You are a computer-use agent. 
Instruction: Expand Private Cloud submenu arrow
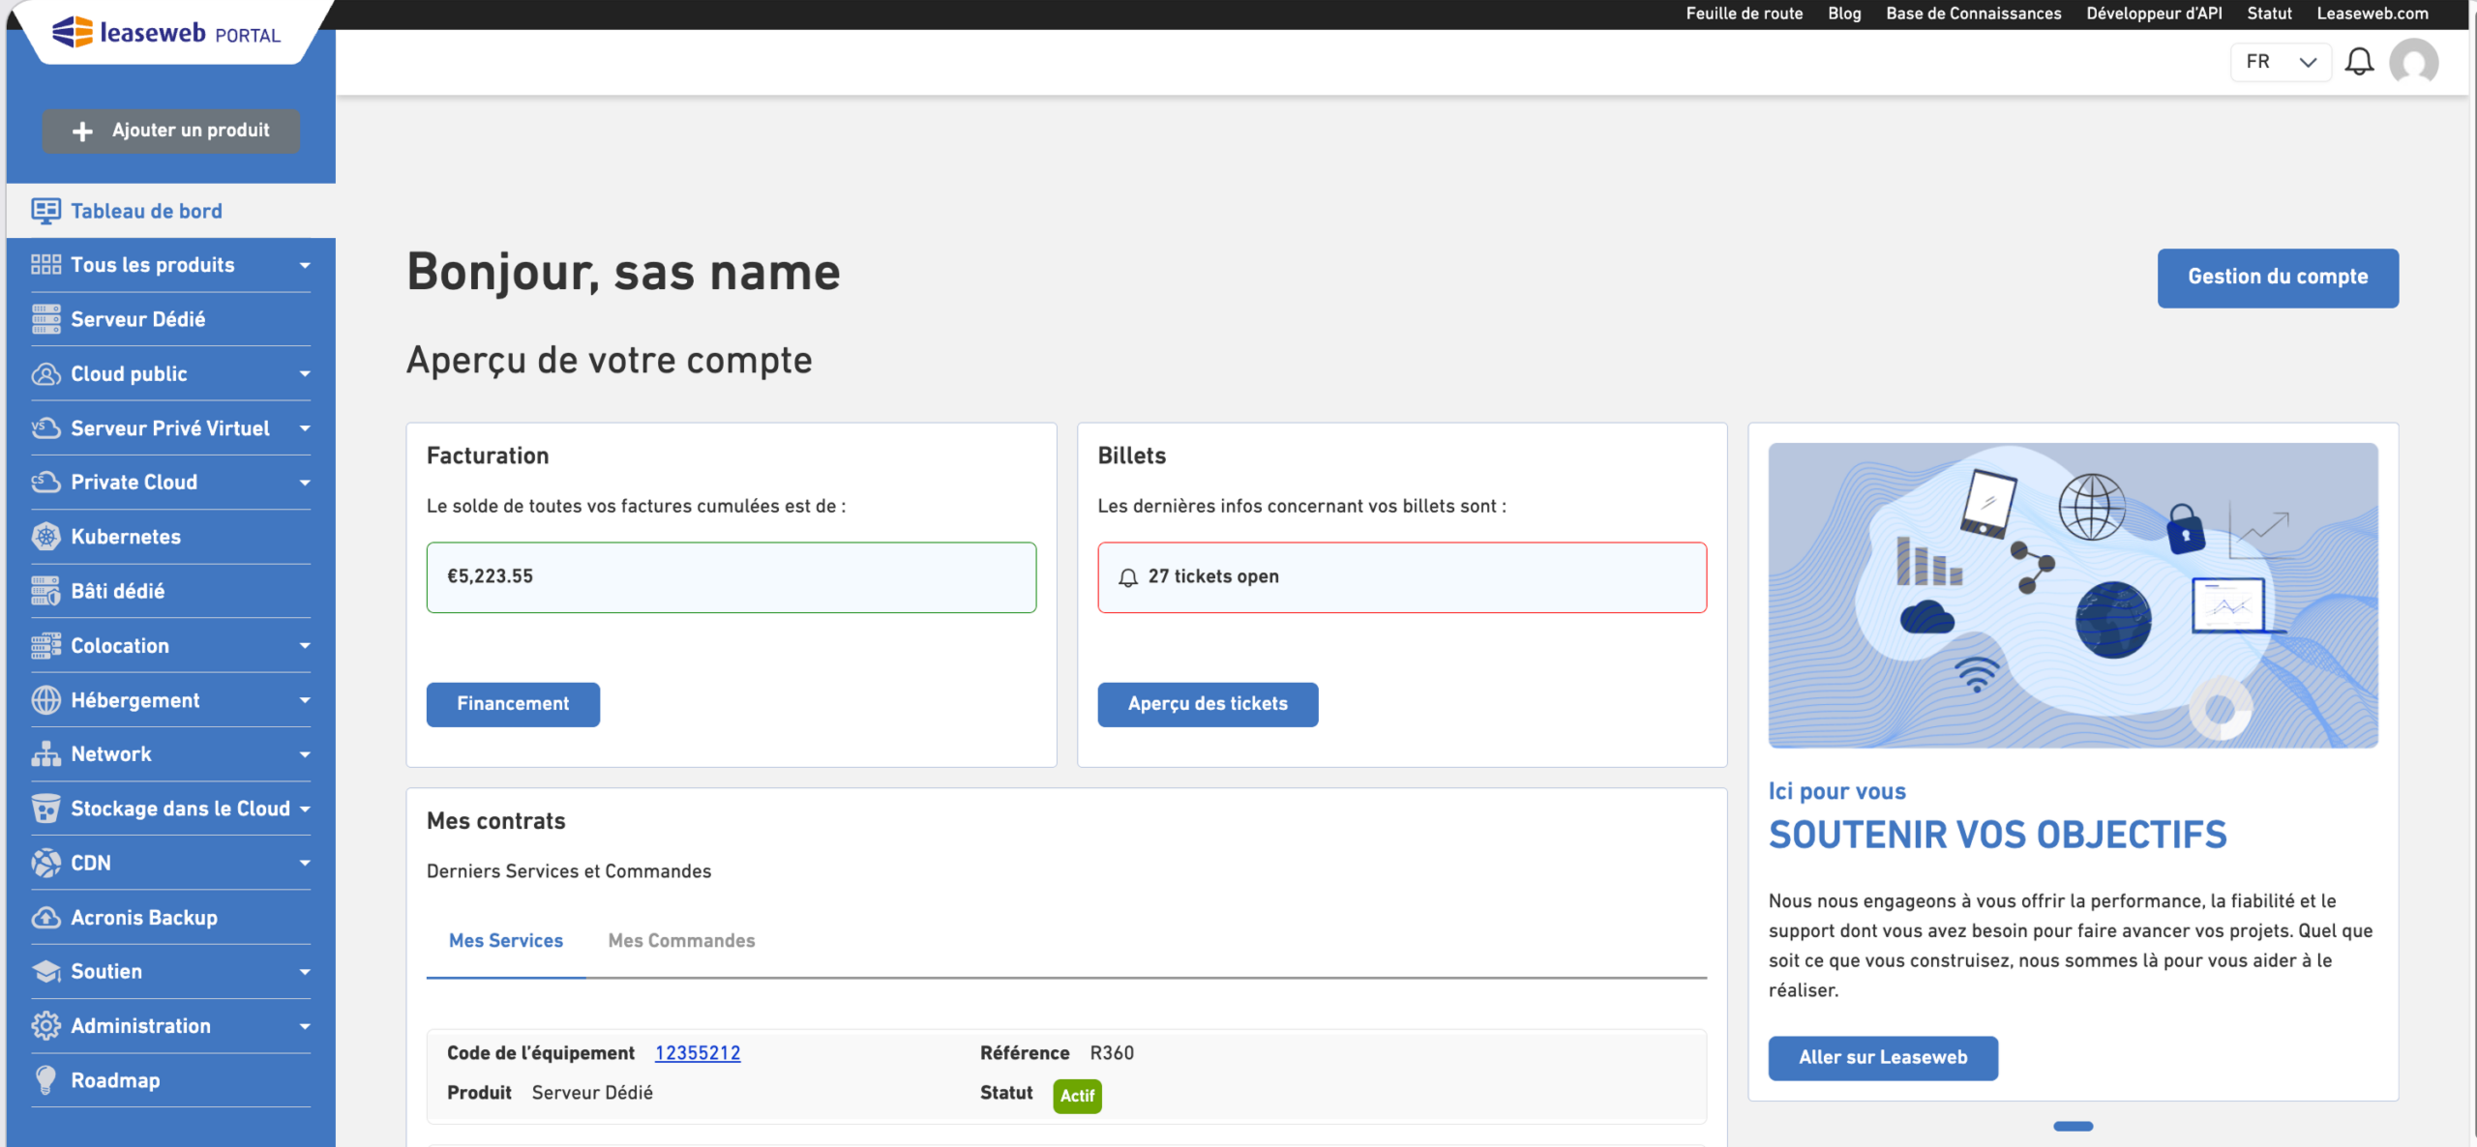(x=305, y=482)
